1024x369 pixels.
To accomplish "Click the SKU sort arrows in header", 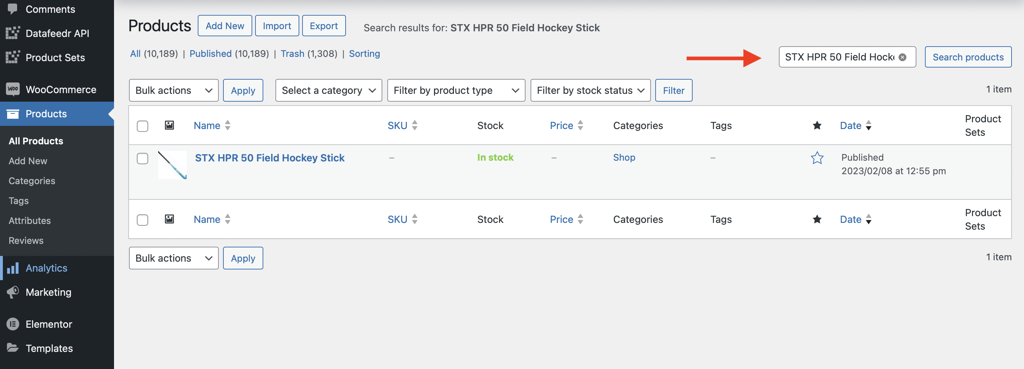I will click(x=415, y=125).
